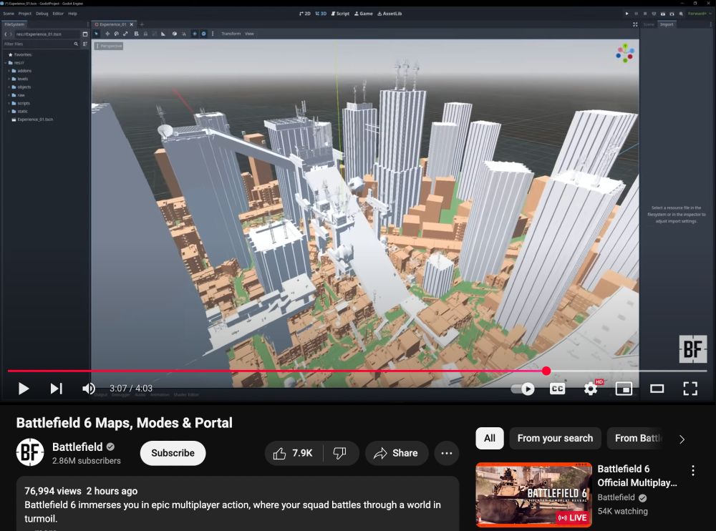Open sun and environment settings dots
716x531 pixels.
pyautogui.click(x=213, y=34)
